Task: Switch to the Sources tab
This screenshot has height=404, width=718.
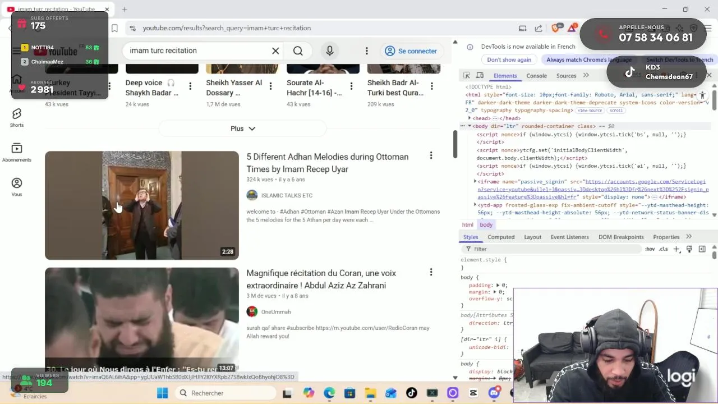Action: 566,76
